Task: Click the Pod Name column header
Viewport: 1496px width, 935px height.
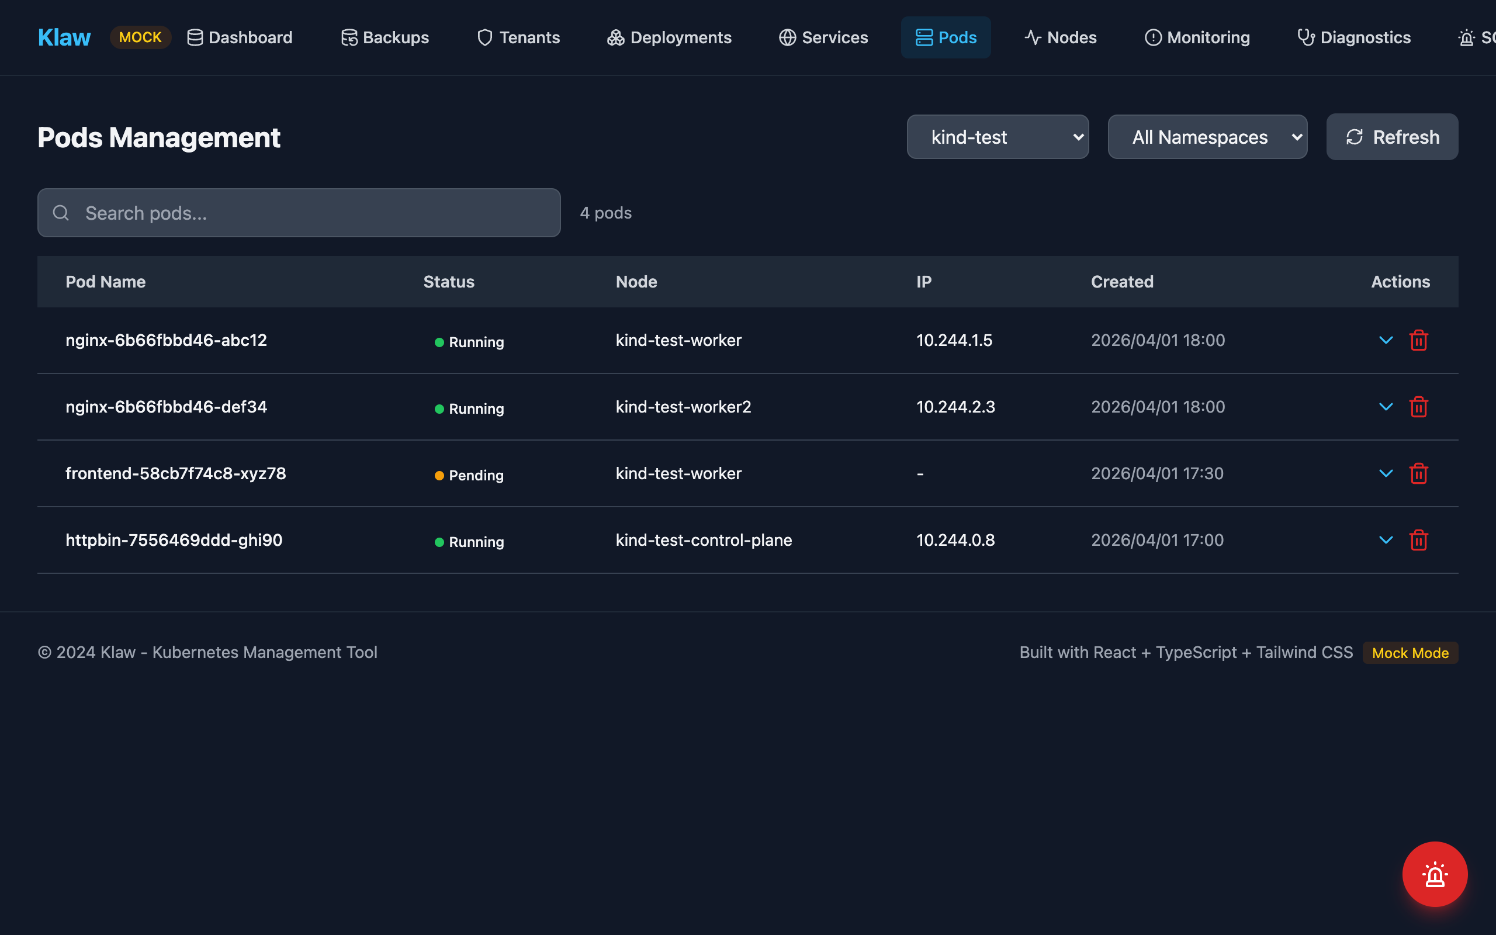Action: pos(106,281)
